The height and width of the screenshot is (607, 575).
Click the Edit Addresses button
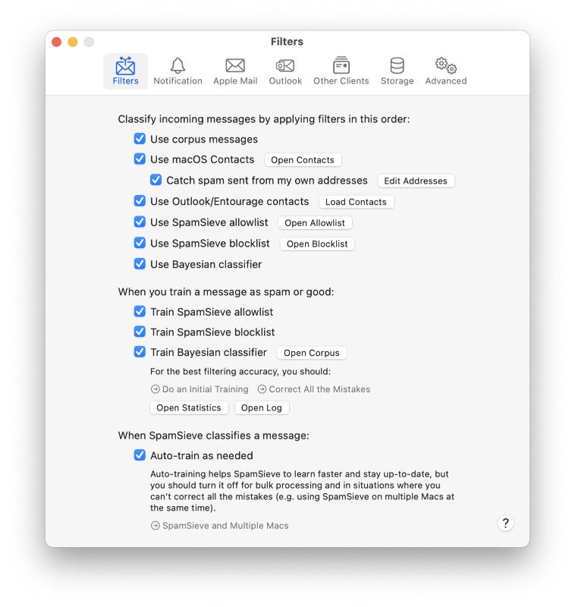pos(416,181)
